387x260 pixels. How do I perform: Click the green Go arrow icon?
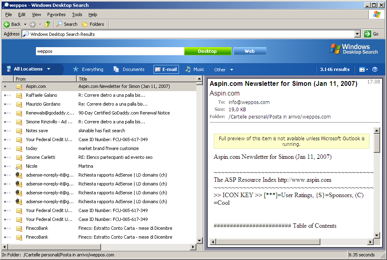[x=368, y=34]
